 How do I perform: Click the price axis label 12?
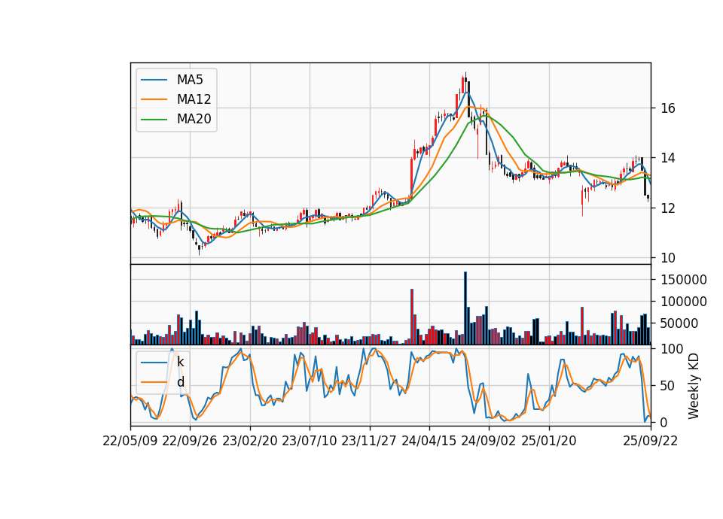668,208
